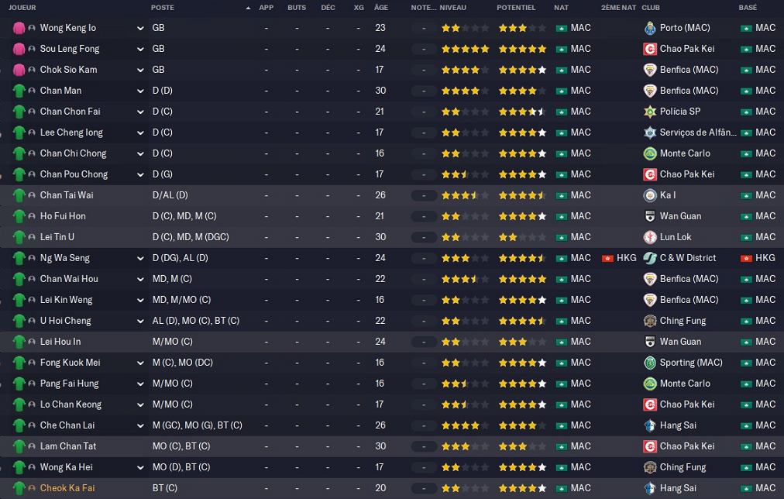This screenshot has height=499, width=784.
Task: Click the person icon beside Chan Man
Action: (x=32, y=91)
